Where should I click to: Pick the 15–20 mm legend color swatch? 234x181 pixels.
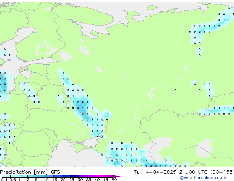coord(58,176)
